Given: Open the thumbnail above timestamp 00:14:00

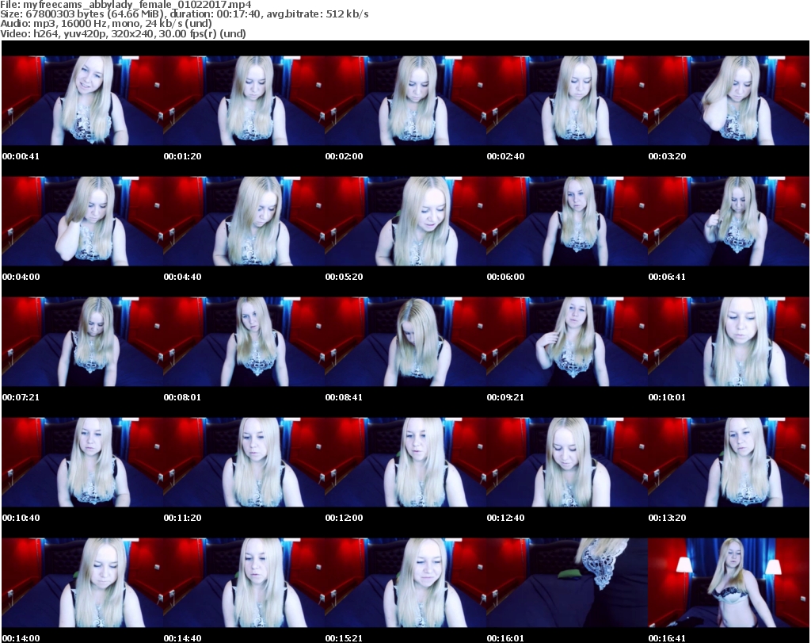Looking at the screenshot, I should 82,583.
